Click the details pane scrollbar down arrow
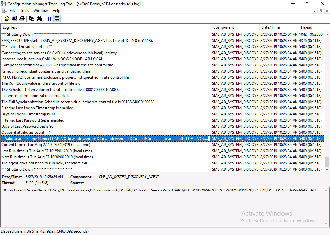The width and height of the screenshot is (330, 235). [326, 223]
